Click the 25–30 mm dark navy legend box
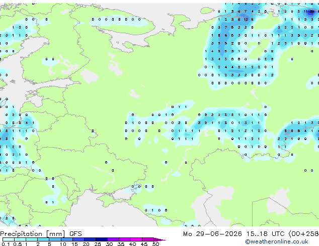Image resolution: width=319 pixels, height=246 pixels. point(102,239)
